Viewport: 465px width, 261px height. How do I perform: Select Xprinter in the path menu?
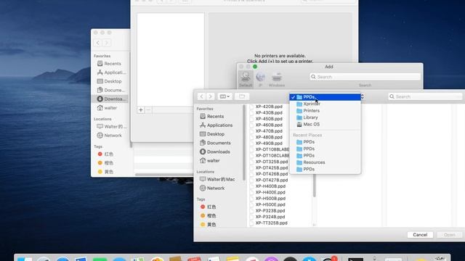click(325, 104)
